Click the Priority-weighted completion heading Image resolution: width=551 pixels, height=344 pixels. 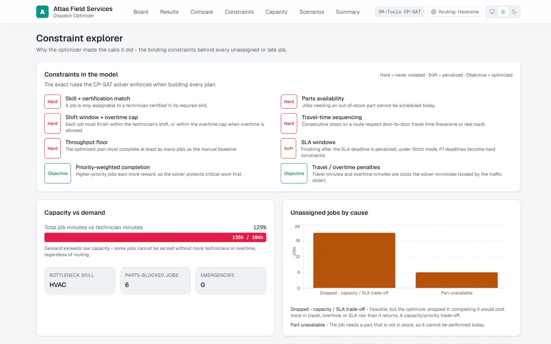[x=113, y=167]
